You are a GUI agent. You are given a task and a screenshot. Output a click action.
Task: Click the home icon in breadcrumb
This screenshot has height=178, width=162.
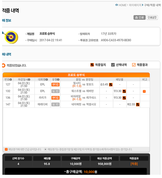coord(116,5)
